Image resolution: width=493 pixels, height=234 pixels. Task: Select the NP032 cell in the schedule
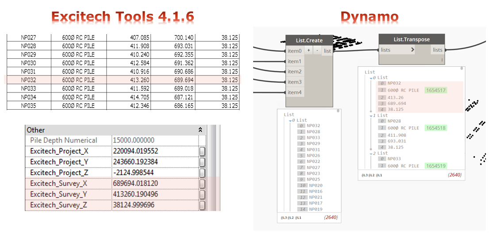pyautogui.click(x=29, y=80)
